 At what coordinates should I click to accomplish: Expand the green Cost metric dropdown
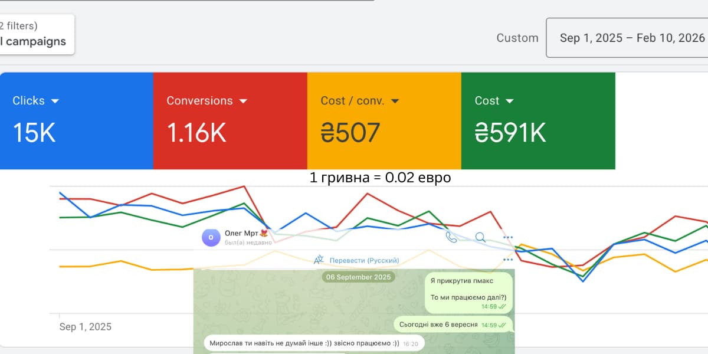(x=509, y=101)
